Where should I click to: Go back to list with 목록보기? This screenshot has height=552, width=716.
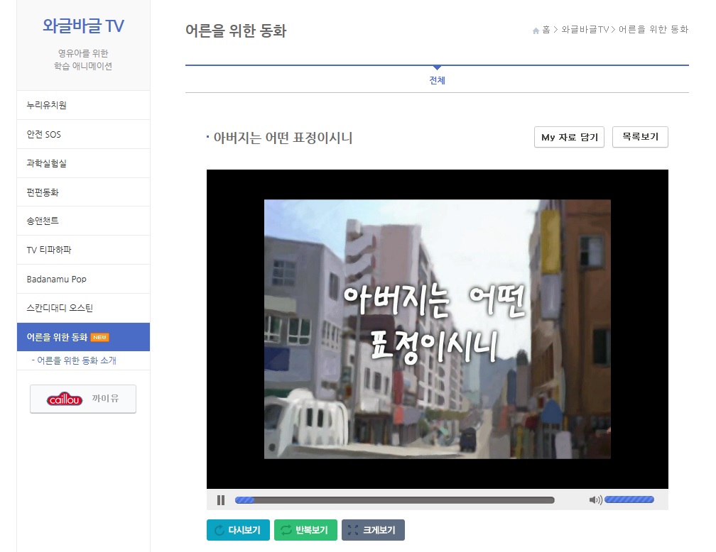[x=640, y=137]
